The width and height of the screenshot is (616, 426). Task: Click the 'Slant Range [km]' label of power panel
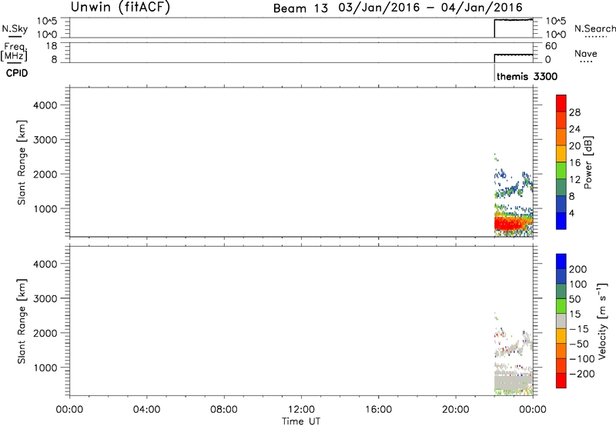point(22,162)
